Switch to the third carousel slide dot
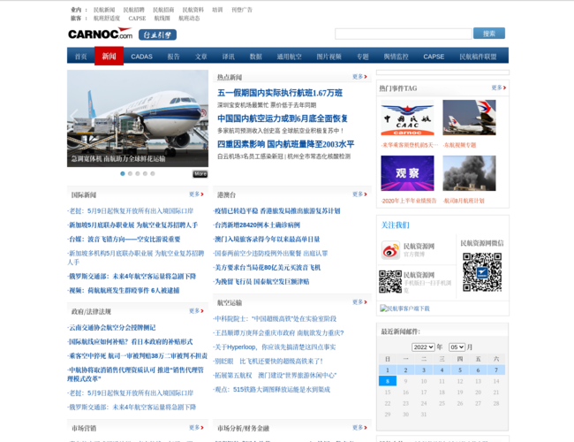The image size is (574, 442). point(138,173)
